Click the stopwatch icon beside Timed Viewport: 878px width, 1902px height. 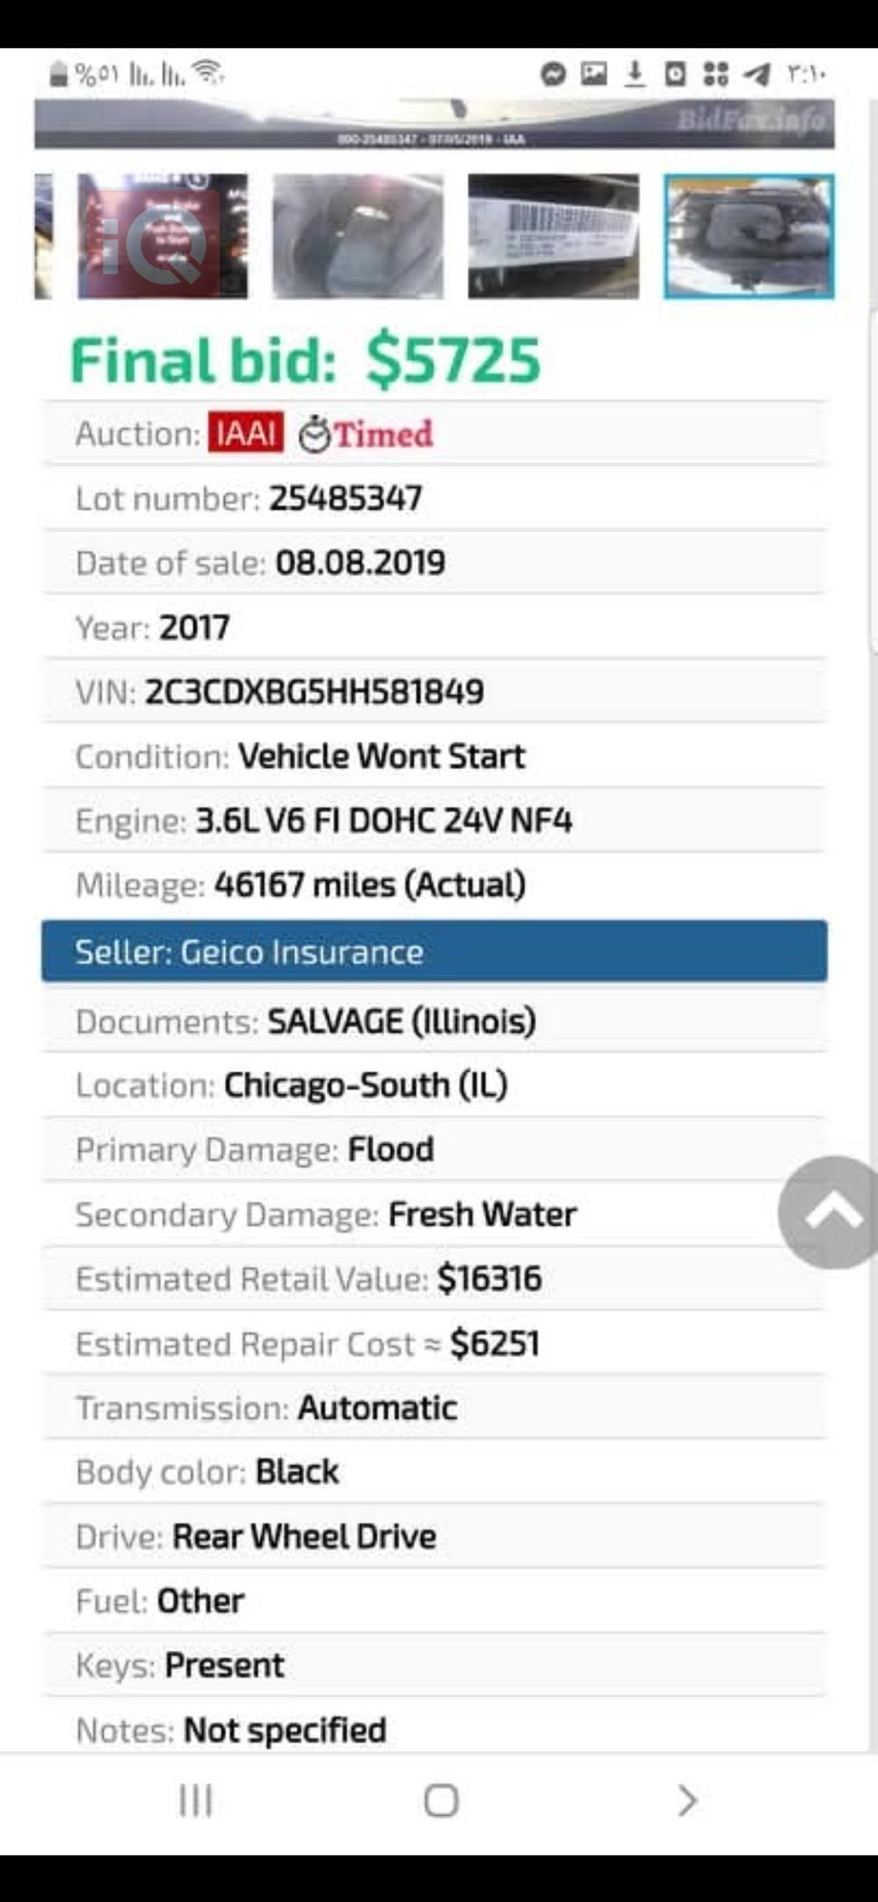pos(314,435)
